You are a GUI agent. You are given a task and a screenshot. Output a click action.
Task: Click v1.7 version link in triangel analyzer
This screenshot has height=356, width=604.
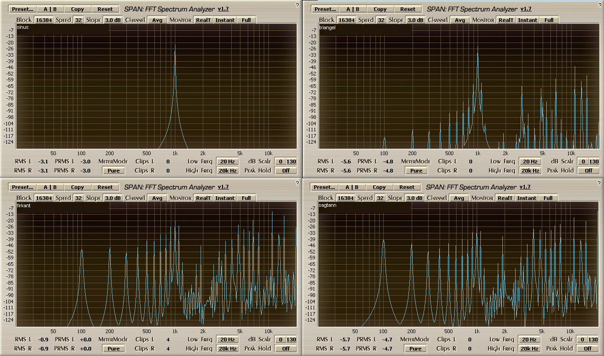tap(526, 9)
